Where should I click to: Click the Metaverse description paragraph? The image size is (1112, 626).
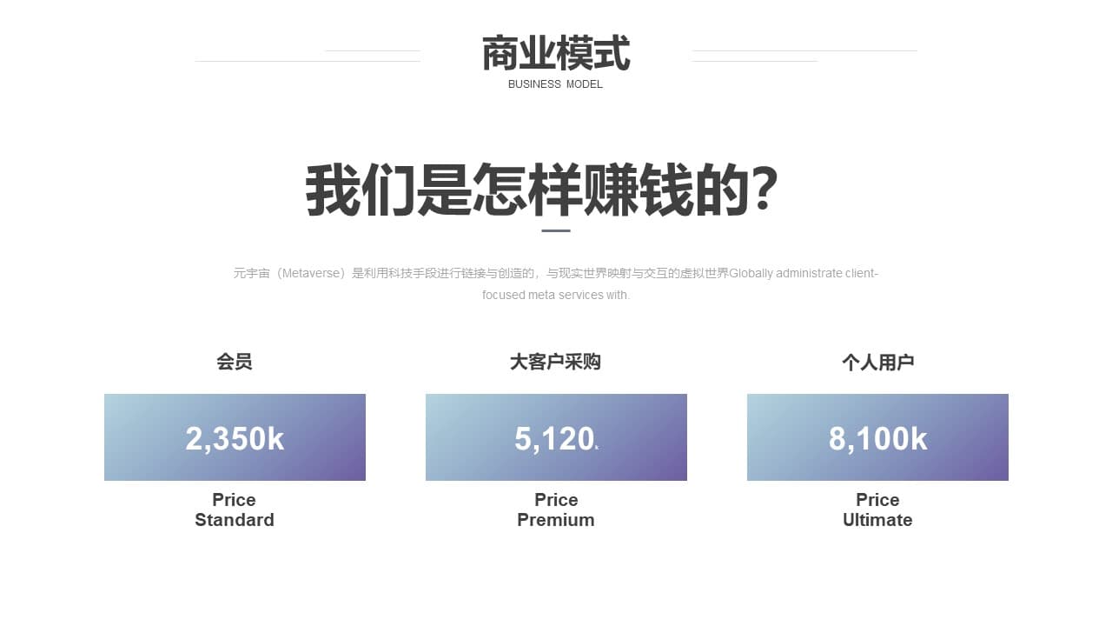pyautogui.click(x=556, y=283)
